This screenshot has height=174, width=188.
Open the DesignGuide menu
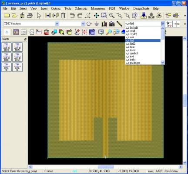pyautogui.click(x=141, y=8)
